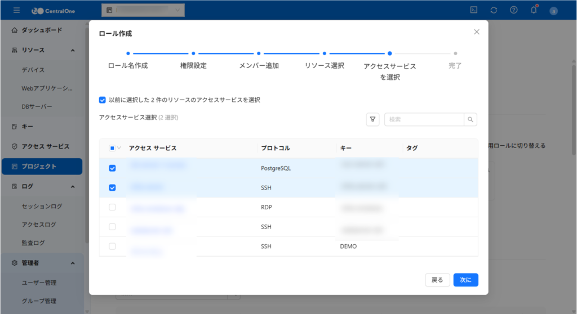Viewport: 577px width, 314px height.
Task: Toggle the hamburger menu icon
Action: (x=17, y=10)
